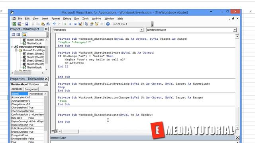Viewport: 255px width, 143px height.
Task: Open the ThisWorkbook properties object dropdown
Action: (x=46, y=84)
